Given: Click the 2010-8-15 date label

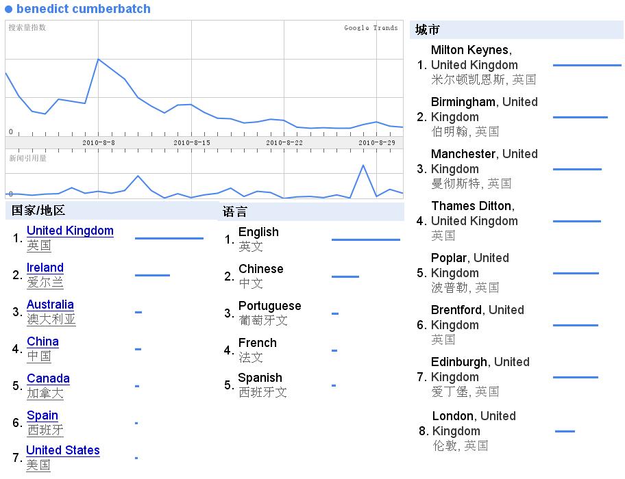Looking at the screenshot, I should [191, 142].
